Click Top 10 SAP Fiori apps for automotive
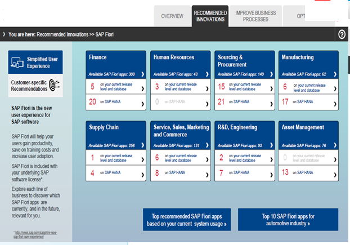Screen dimensions: 350x245 pos(288,220)
